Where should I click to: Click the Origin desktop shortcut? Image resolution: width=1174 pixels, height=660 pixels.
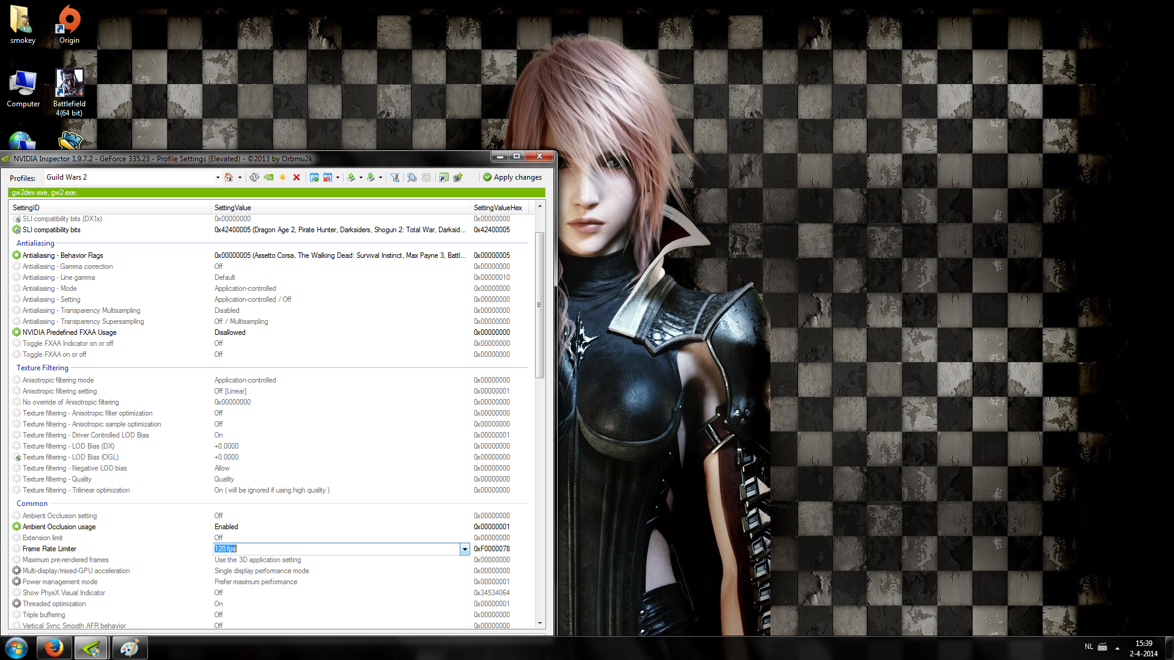(69, 24)
